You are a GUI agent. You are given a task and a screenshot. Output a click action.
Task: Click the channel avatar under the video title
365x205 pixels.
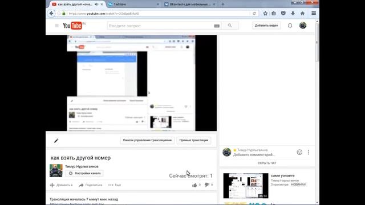click(x=56, y=171)
